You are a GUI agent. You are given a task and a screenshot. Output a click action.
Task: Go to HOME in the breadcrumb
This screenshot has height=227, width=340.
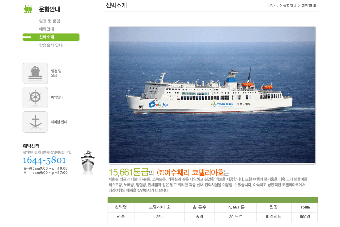(273, 5)
